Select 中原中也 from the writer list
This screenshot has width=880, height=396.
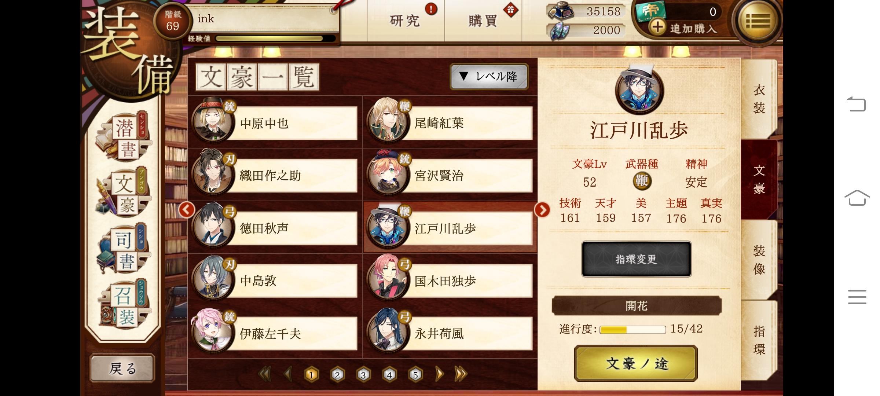(274, 122)
